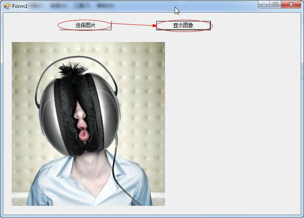Minimize the Form1 window
Screen dimensions: 304x218
click(x=264, y=5)
